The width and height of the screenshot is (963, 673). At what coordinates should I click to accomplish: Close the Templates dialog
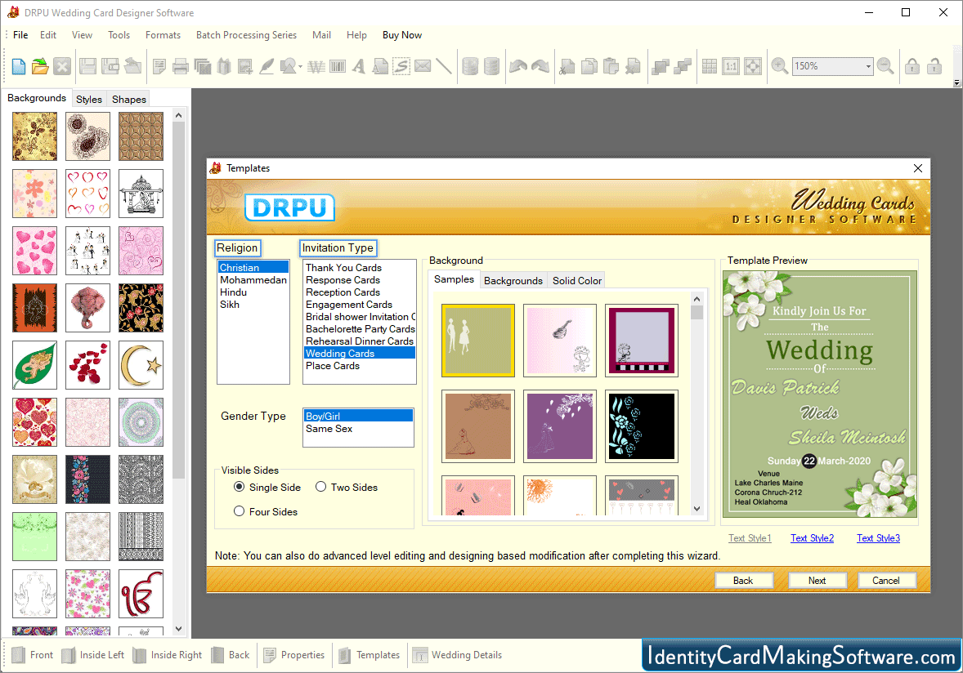coord(917,168)
